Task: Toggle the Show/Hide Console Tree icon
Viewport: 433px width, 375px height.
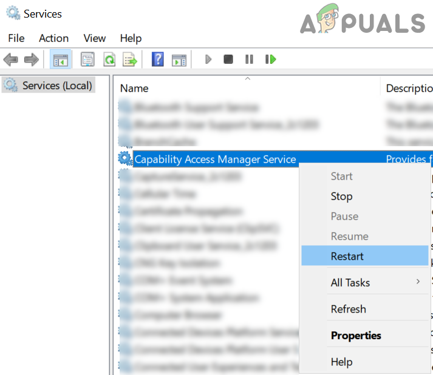Action: pos(61,59)
